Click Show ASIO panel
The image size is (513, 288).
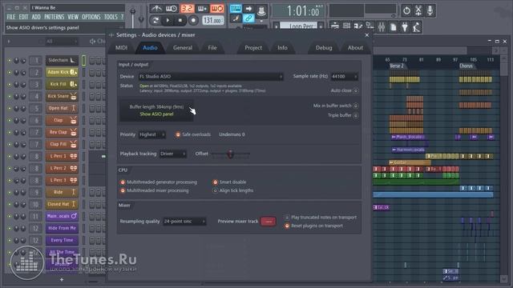coord(156,114)
